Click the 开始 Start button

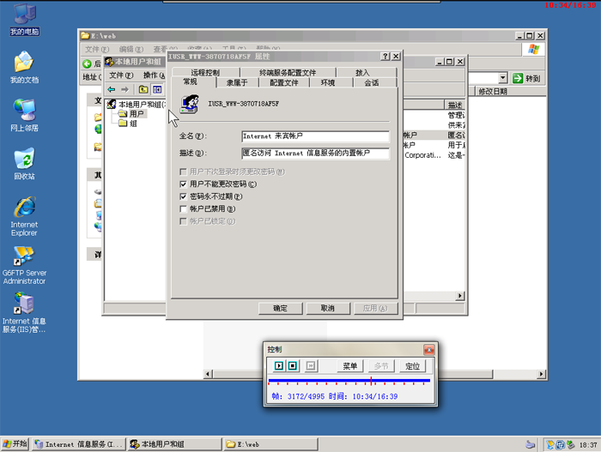(x=15, y=444)
